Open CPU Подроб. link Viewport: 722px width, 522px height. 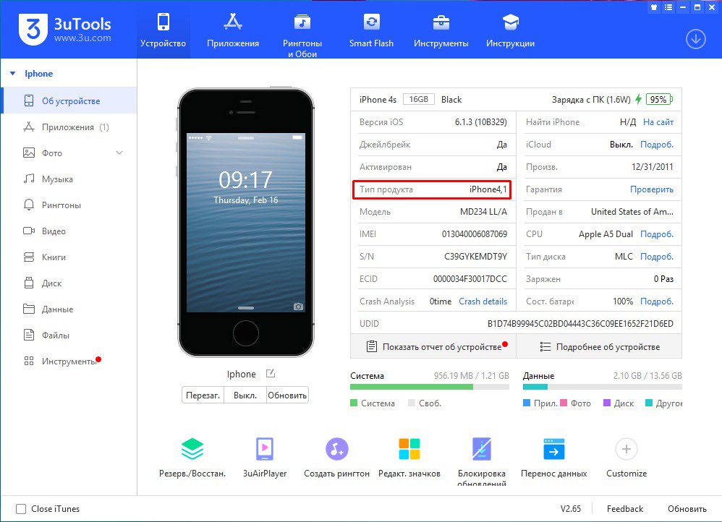click(x=657, y=234)
